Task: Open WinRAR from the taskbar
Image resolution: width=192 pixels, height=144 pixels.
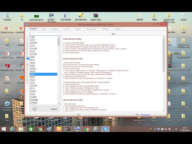Action: [x=68, y=129]
